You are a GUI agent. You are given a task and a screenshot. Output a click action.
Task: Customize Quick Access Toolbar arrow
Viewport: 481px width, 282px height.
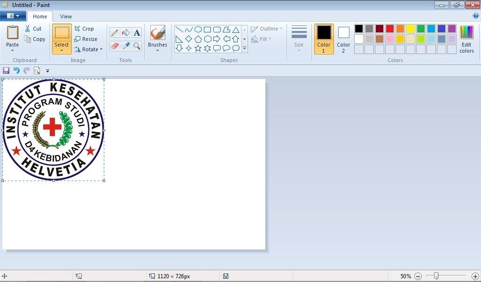pos(47,71)
